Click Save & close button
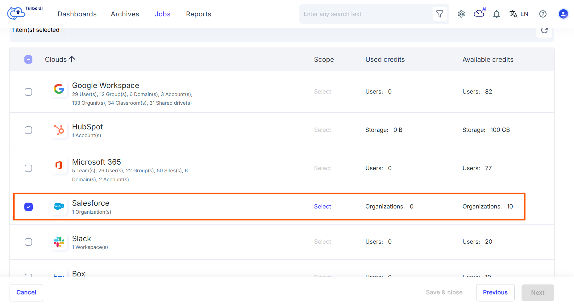 coord(444,292)
